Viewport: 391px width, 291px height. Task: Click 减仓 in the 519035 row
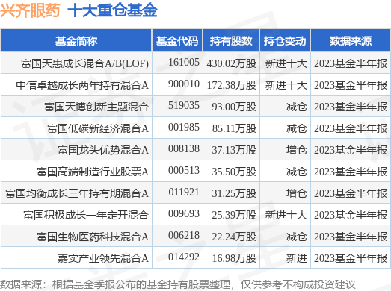point(297,107)
